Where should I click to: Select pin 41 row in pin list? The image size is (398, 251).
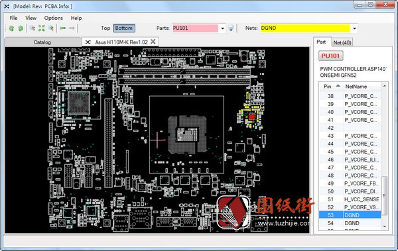click(x=350, y=120)
